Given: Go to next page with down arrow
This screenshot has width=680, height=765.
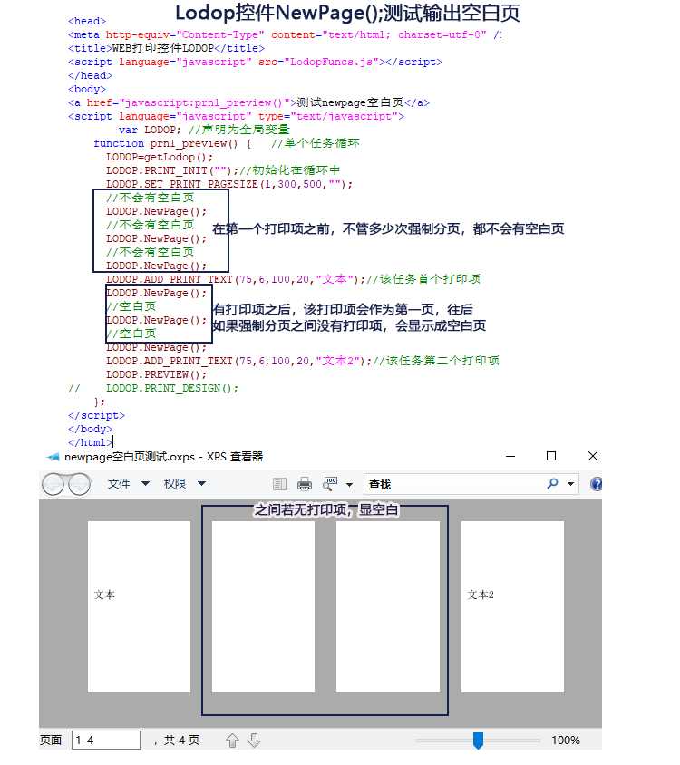Looking at the screenshot, I should pyautogui.click(x=254, y=741).
